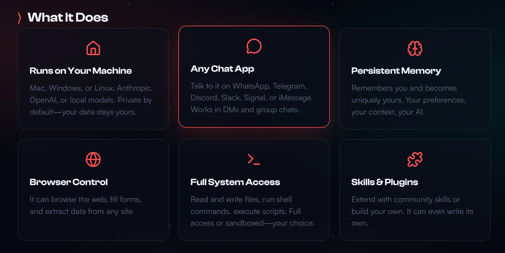Click the terminal prompt icon
Screen dimensions: 505x253
[254, 159]
